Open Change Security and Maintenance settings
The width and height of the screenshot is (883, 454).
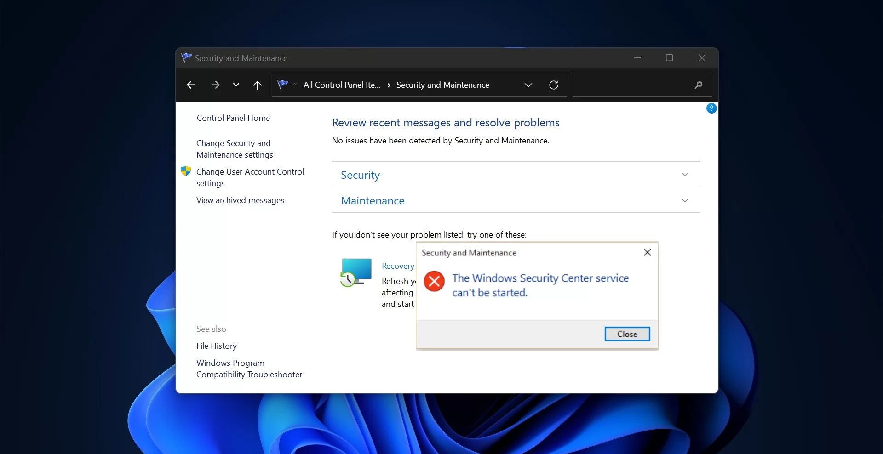[235, 149]
